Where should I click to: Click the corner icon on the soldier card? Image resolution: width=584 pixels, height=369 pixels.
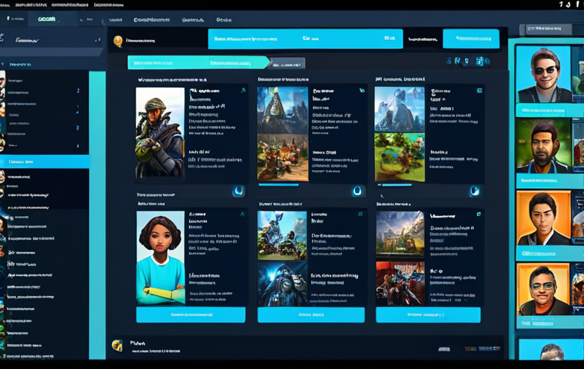pyautogui.click(x=244, y=90)
